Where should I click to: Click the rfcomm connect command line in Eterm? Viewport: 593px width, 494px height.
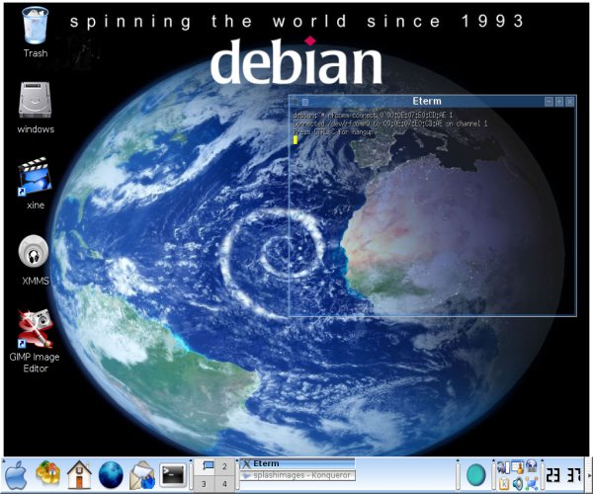[x=373, y=115]
